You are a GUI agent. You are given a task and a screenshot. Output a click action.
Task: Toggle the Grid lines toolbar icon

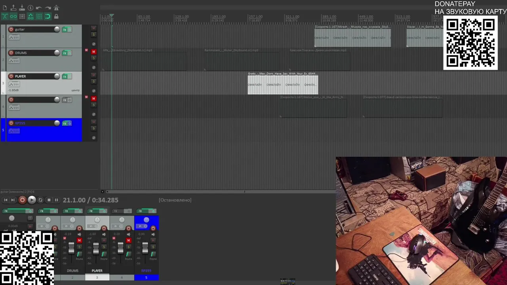pyautogui.click(x=39, y=16)
